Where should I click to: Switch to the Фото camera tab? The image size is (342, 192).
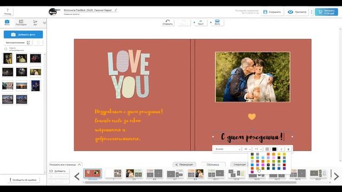[x=7, y=22]
